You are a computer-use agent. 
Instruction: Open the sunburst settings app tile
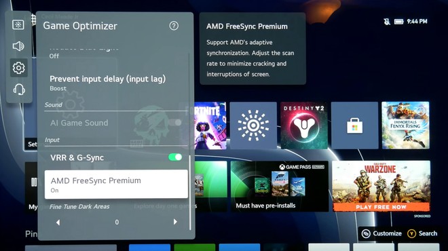(253, 125)
